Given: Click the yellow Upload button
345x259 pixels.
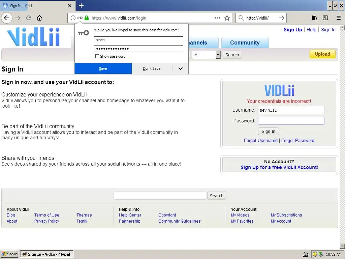Looking at the screenshot, I should (322, 54).
